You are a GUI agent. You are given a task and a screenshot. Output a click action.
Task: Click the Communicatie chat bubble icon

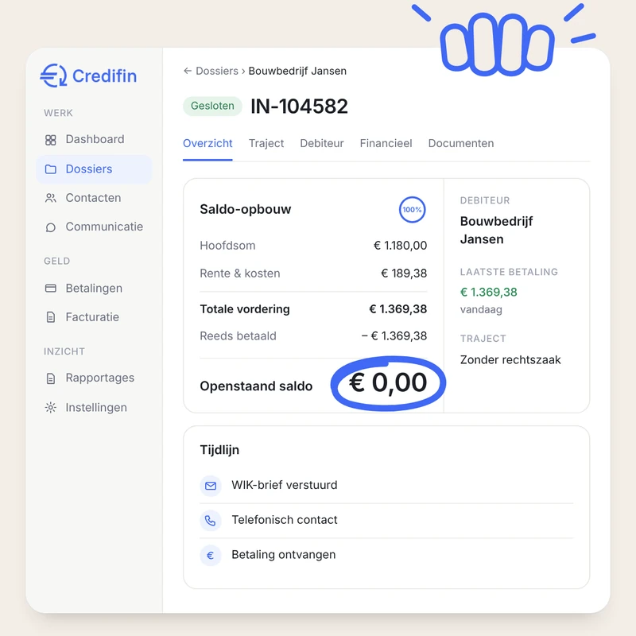tap(51, 227)
